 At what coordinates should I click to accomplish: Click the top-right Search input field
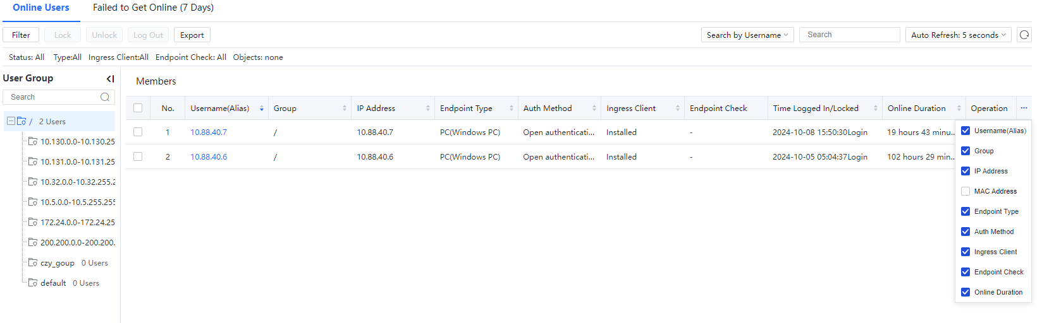(849, 35)
